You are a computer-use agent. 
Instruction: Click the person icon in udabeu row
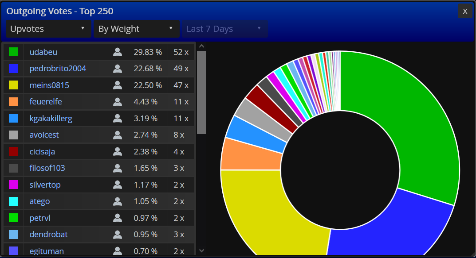tap(118, 52)
